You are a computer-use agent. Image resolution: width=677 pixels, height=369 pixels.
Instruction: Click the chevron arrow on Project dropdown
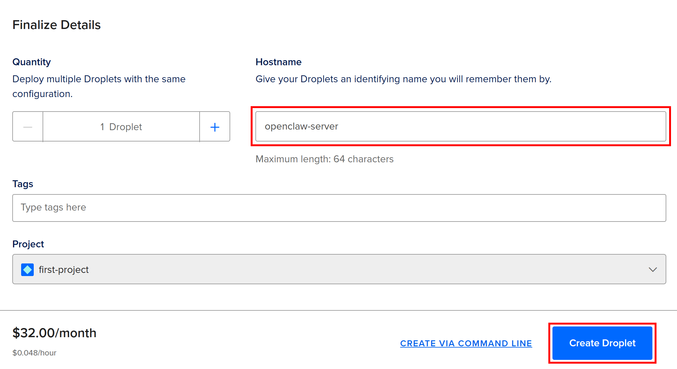click(x=652, y=270)
